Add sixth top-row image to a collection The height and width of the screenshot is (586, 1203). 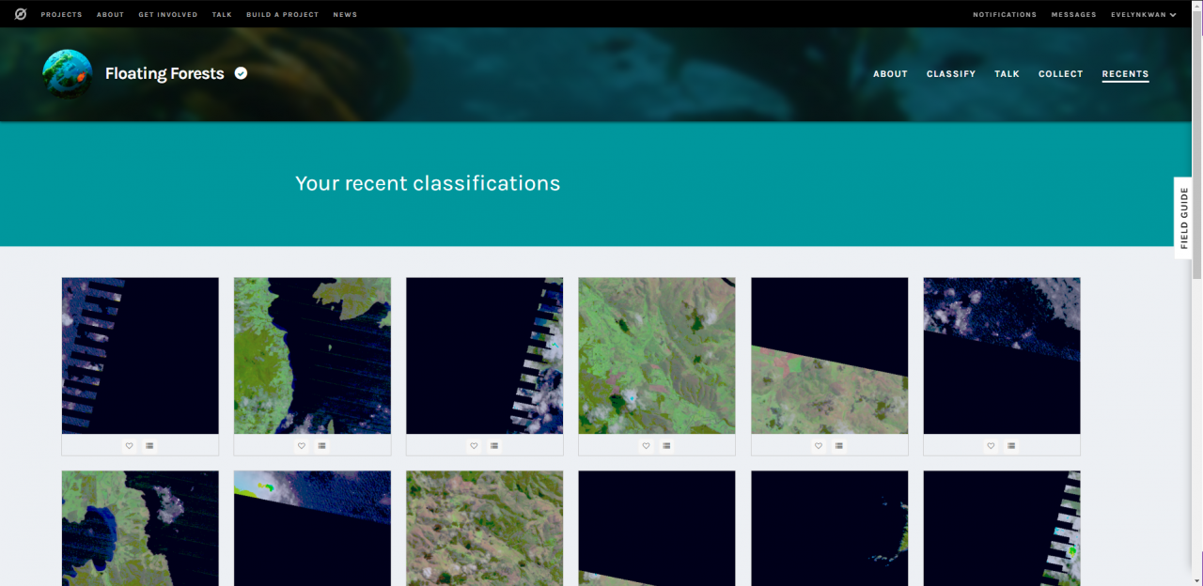click(x=1011, y=445)
